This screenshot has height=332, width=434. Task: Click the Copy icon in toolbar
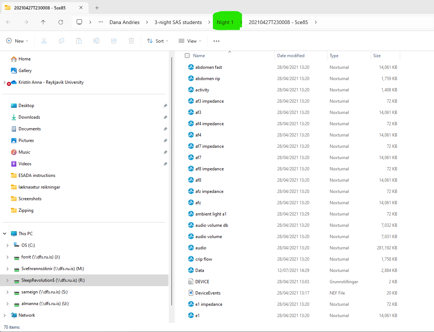[x=61, y=41]
